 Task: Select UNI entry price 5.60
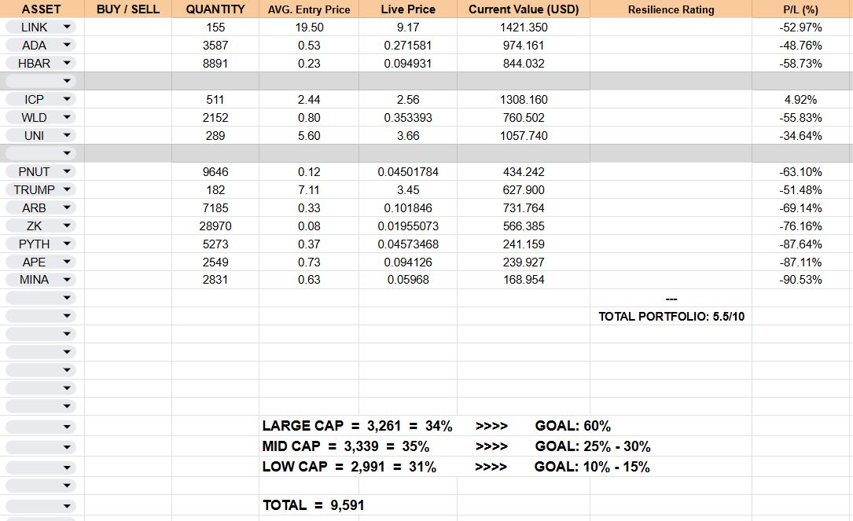click(x=309, y=135)
